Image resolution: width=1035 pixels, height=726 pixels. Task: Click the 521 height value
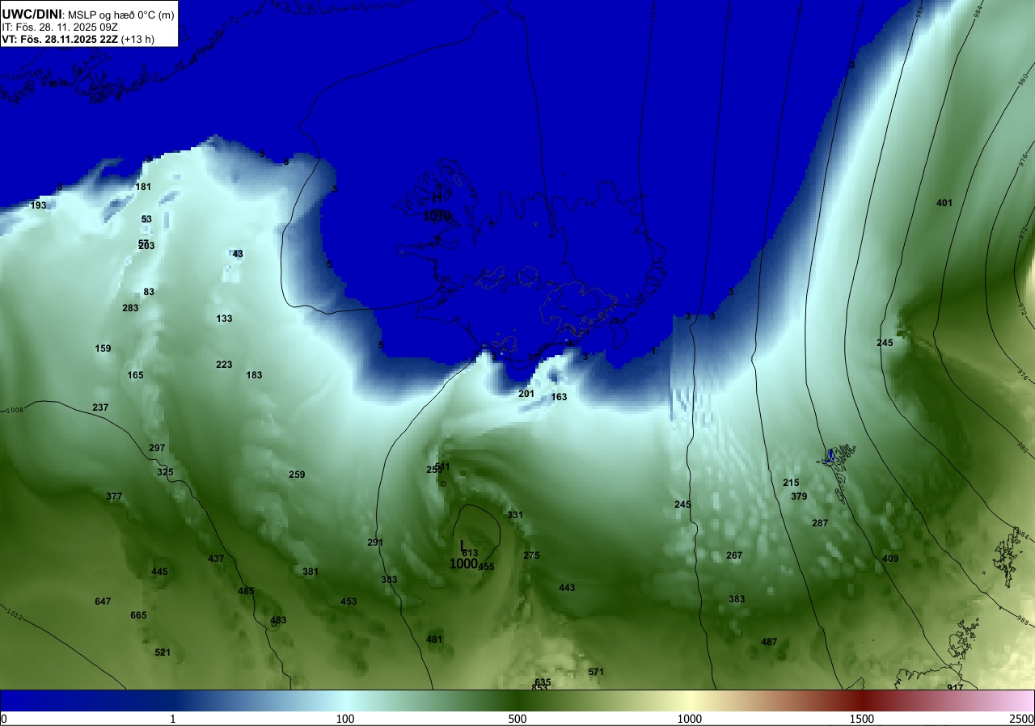pyautogui.click(x=163, y=652)
